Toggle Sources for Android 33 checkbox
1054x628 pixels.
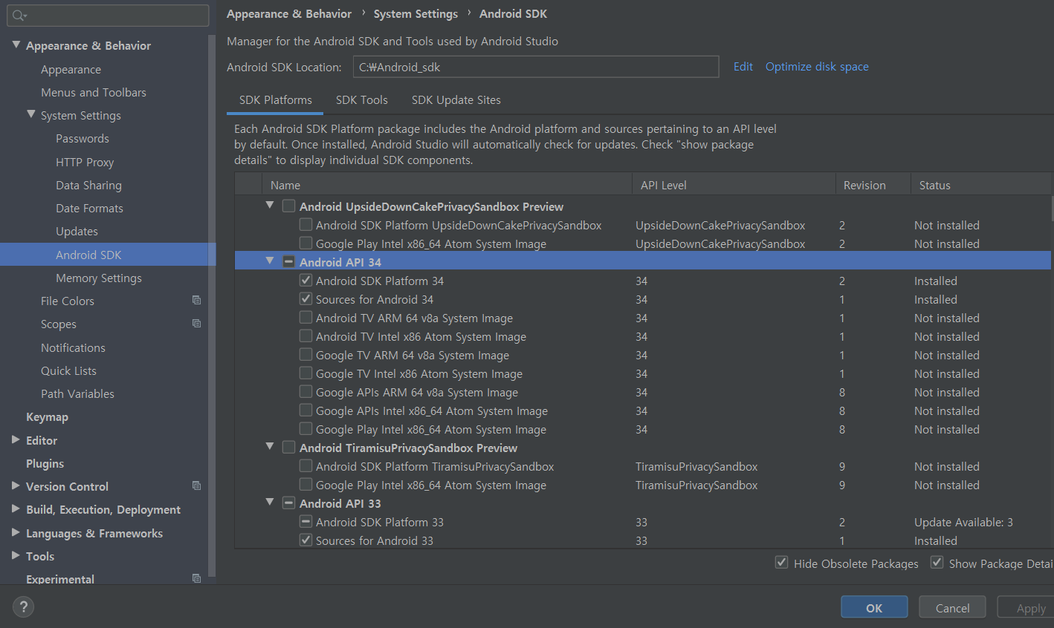click(305, 540)
